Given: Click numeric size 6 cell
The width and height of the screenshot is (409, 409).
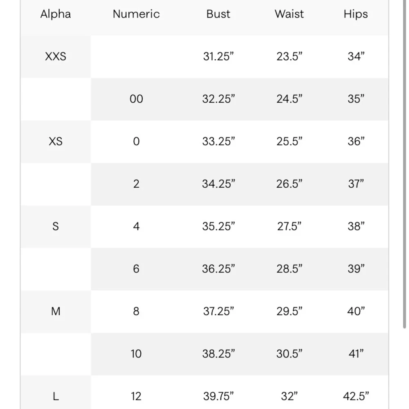Looking at the screenshot, I should (136, 269).
